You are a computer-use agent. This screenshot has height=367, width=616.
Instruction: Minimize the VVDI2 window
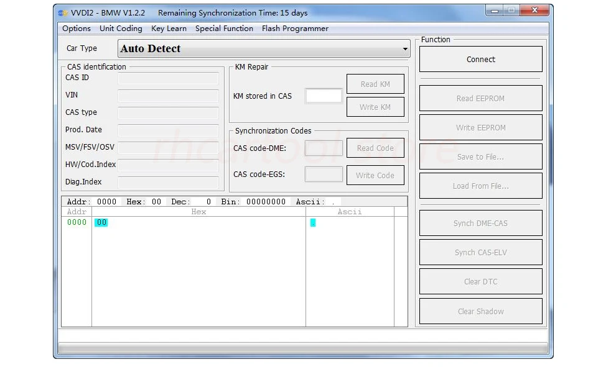coord(495,11)
